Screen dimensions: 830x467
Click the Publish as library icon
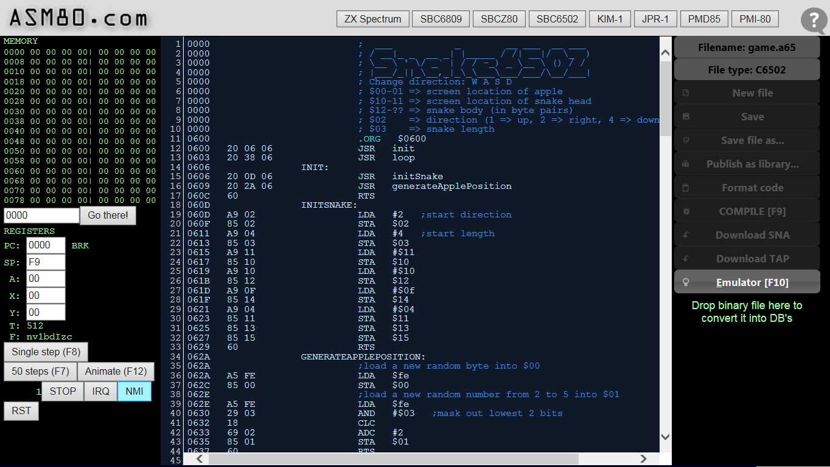click(686, 164)
